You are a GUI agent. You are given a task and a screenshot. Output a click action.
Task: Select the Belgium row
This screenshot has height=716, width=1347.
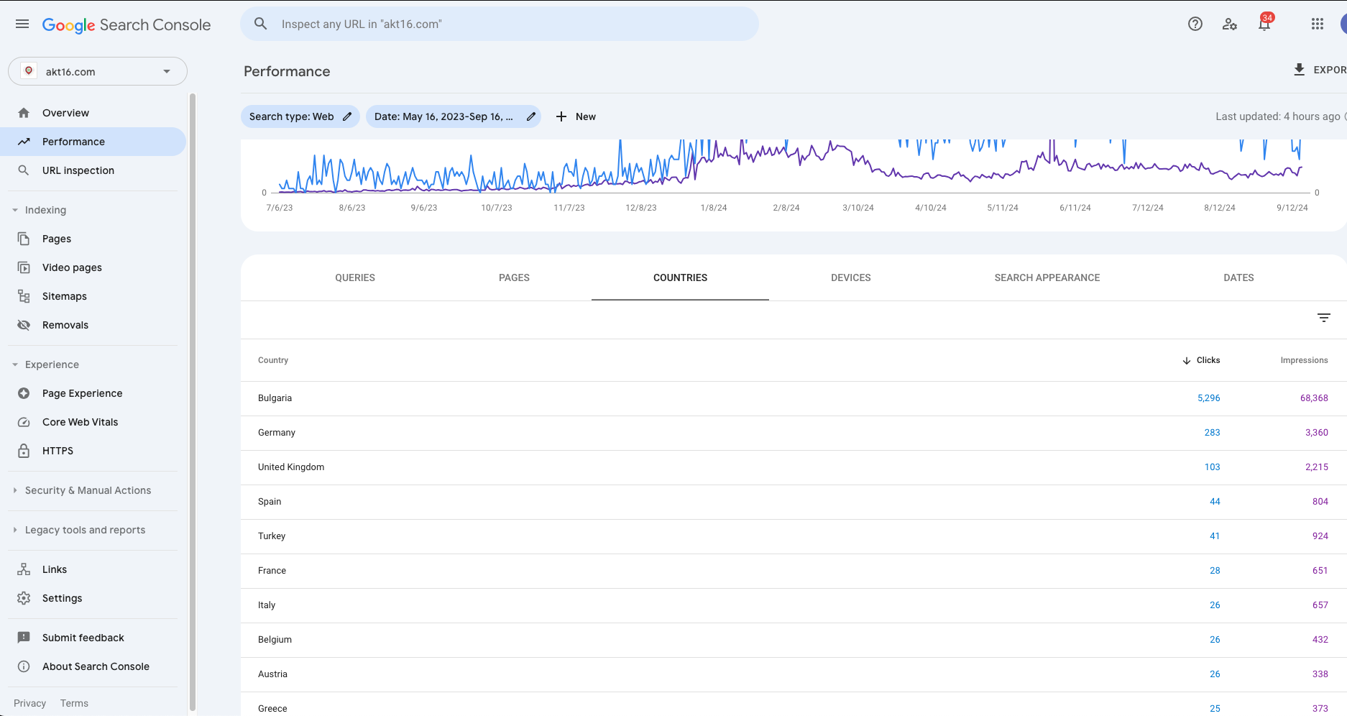[x=794, y=640]
